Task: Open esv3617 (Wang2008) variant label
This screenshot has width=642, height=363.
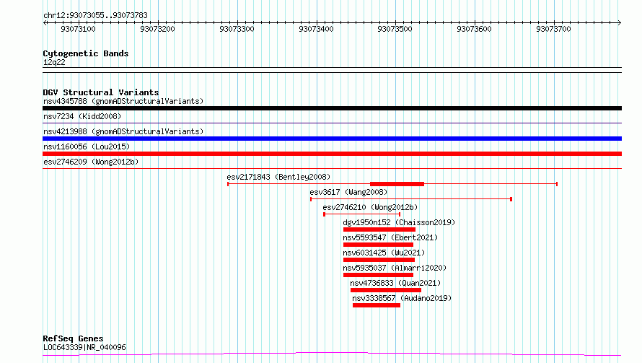Action: tap(348, 192)
